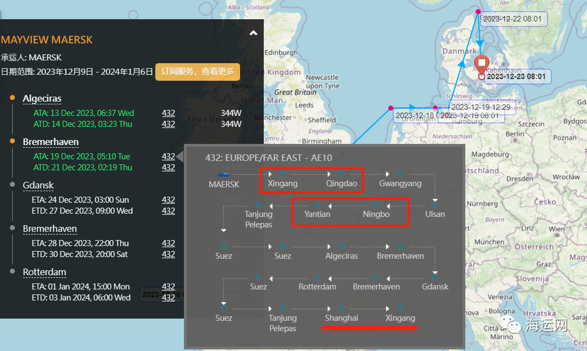This screenshot has height=351, width=587.
Task: Collapse the MAYVIEW MAERSK panel with the chevron
Action: (253, 33)
